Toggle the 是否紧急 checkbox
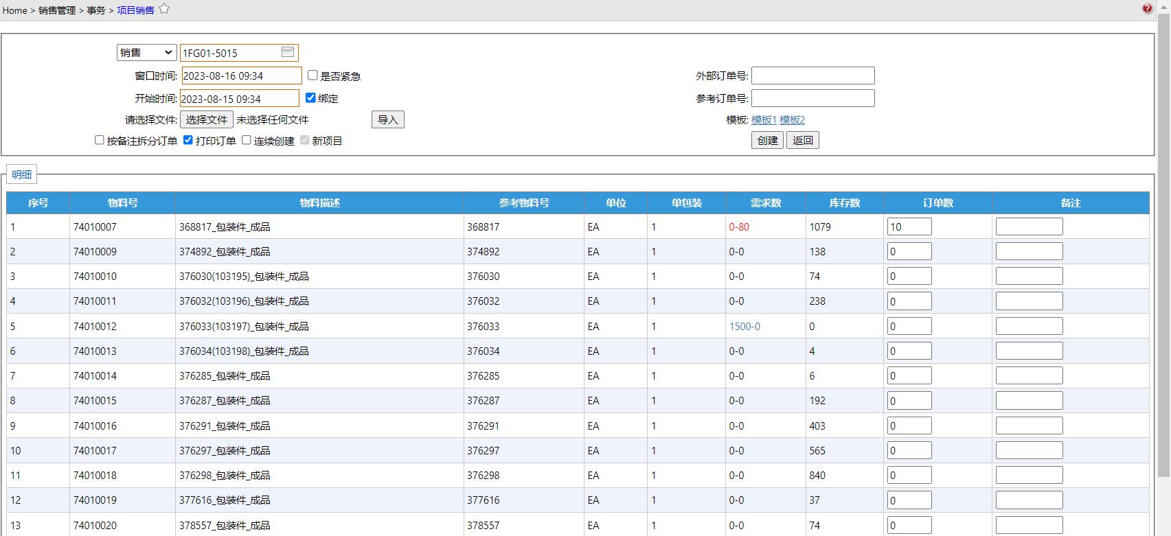The width and height of the screenshot is (1171, 536). [x=312, y=75]
